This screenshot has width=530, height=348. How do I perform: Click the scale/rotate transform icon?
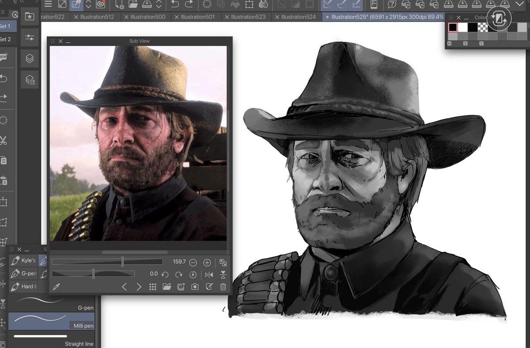(250, 4)
